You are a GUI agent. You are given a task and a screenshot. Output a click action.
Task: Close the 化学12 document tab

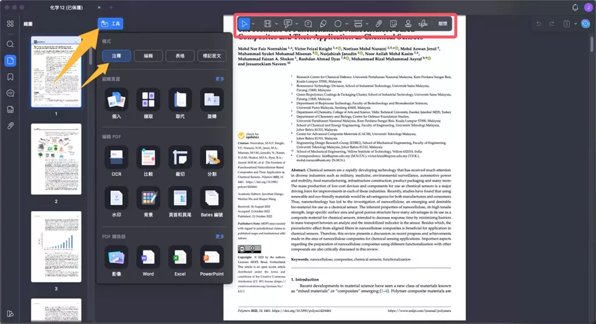pyautogui.click(x=99, y=7)
